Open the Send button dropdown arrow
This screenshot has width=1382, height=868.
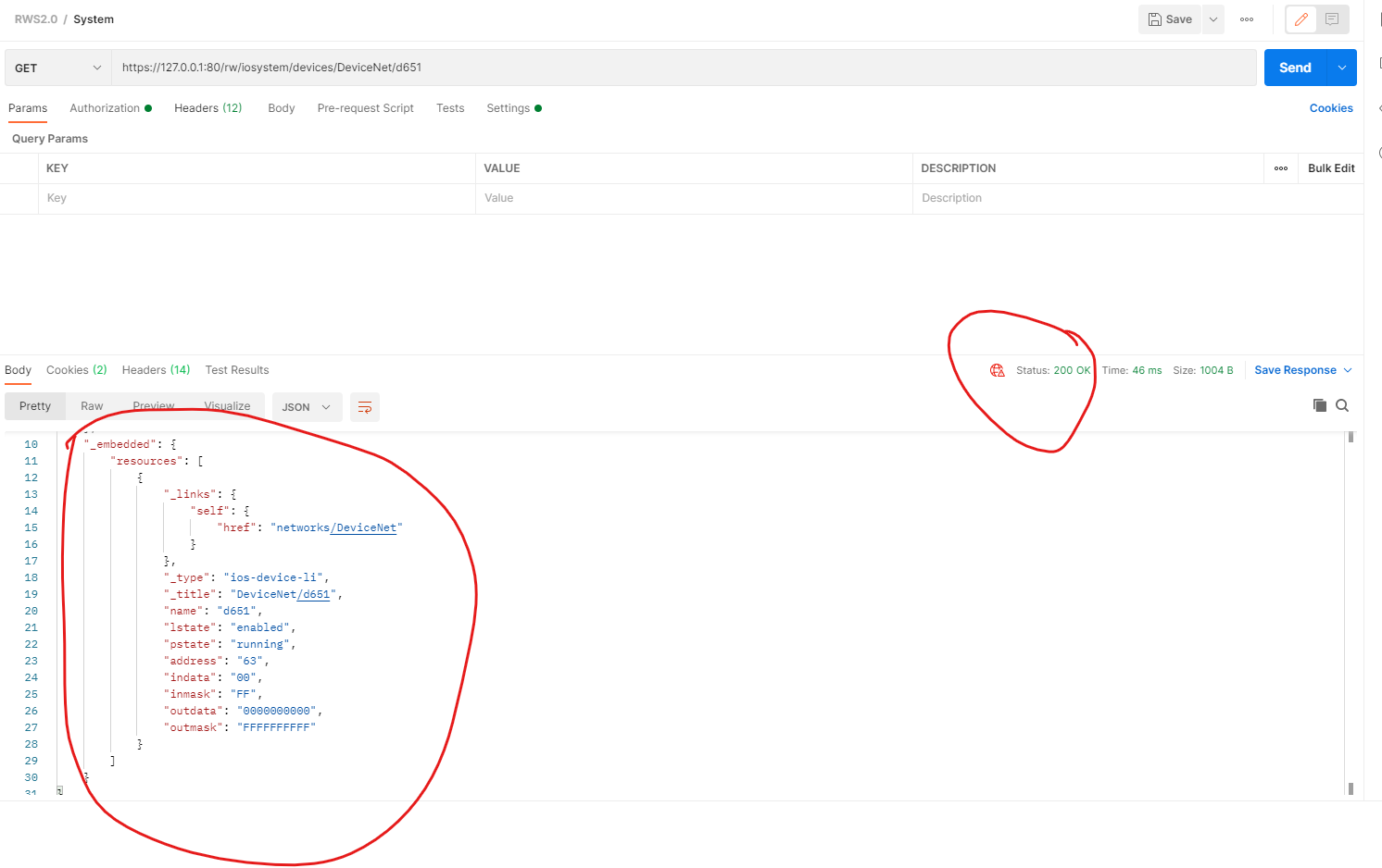1342,68
